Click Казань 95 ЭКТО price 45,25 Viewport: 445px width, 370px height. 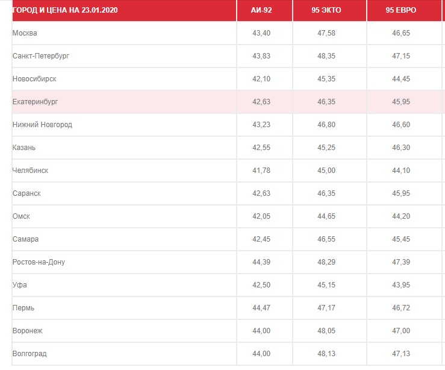pos(326,148)
